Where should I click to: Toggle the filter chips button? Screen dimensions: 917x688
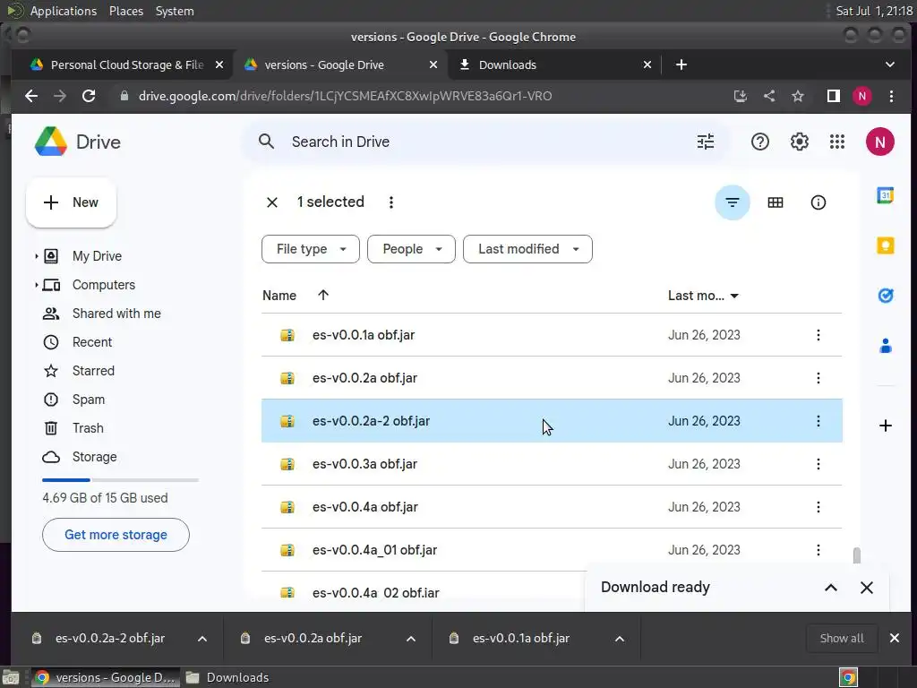point(733,202)
